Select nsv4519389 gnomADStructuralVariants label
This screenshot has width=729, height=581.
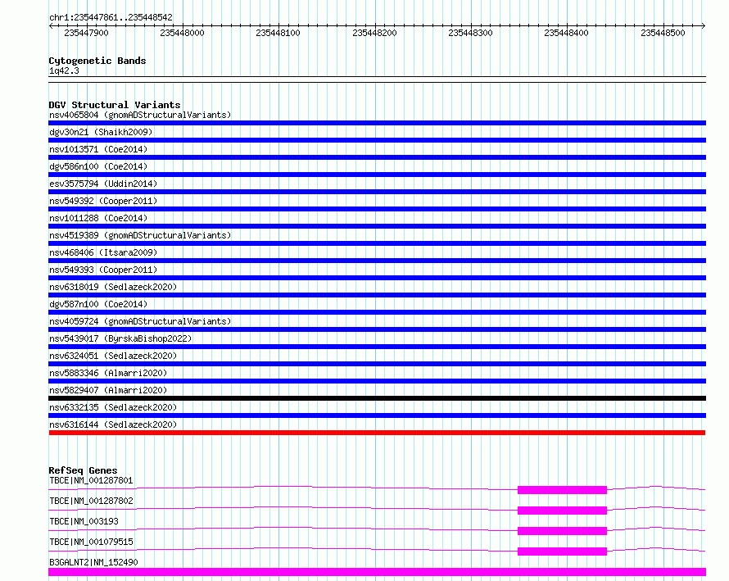pyautogui.click(x=140, y=235)
